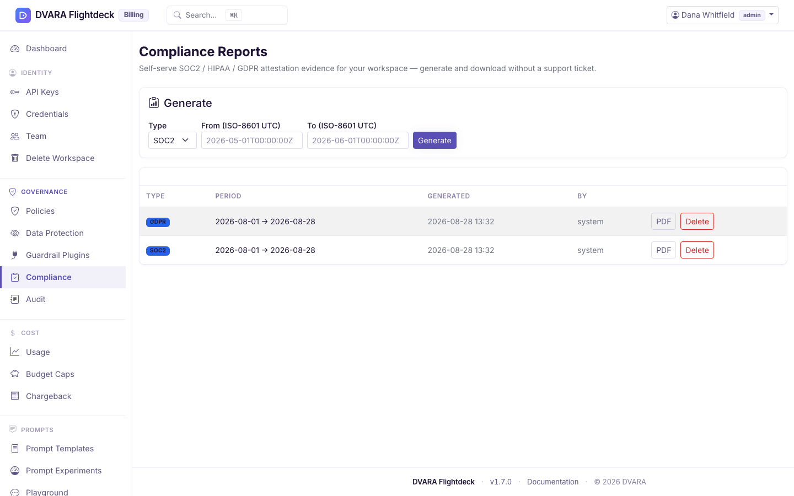Click the Compliance Reports heading
794x496 pixels.
coord(203,51)
